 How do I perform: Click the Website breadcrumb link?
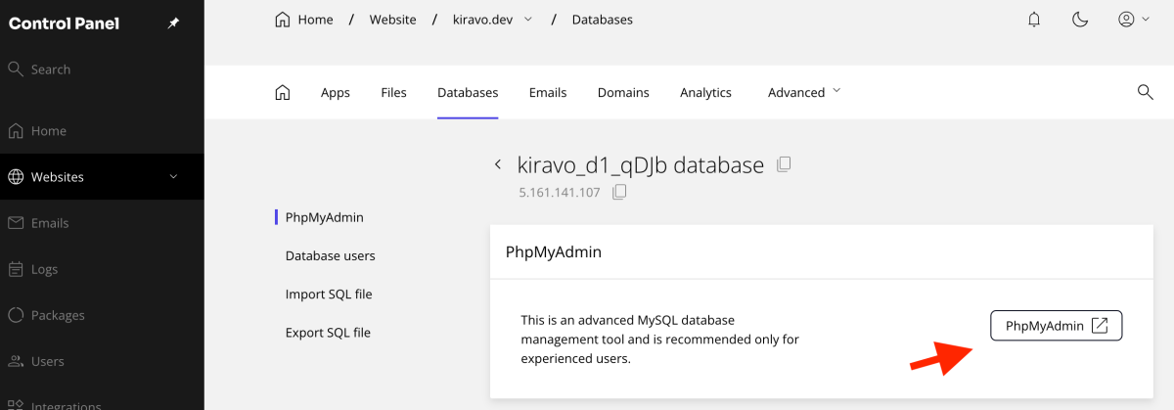click(x=392, y=20)
